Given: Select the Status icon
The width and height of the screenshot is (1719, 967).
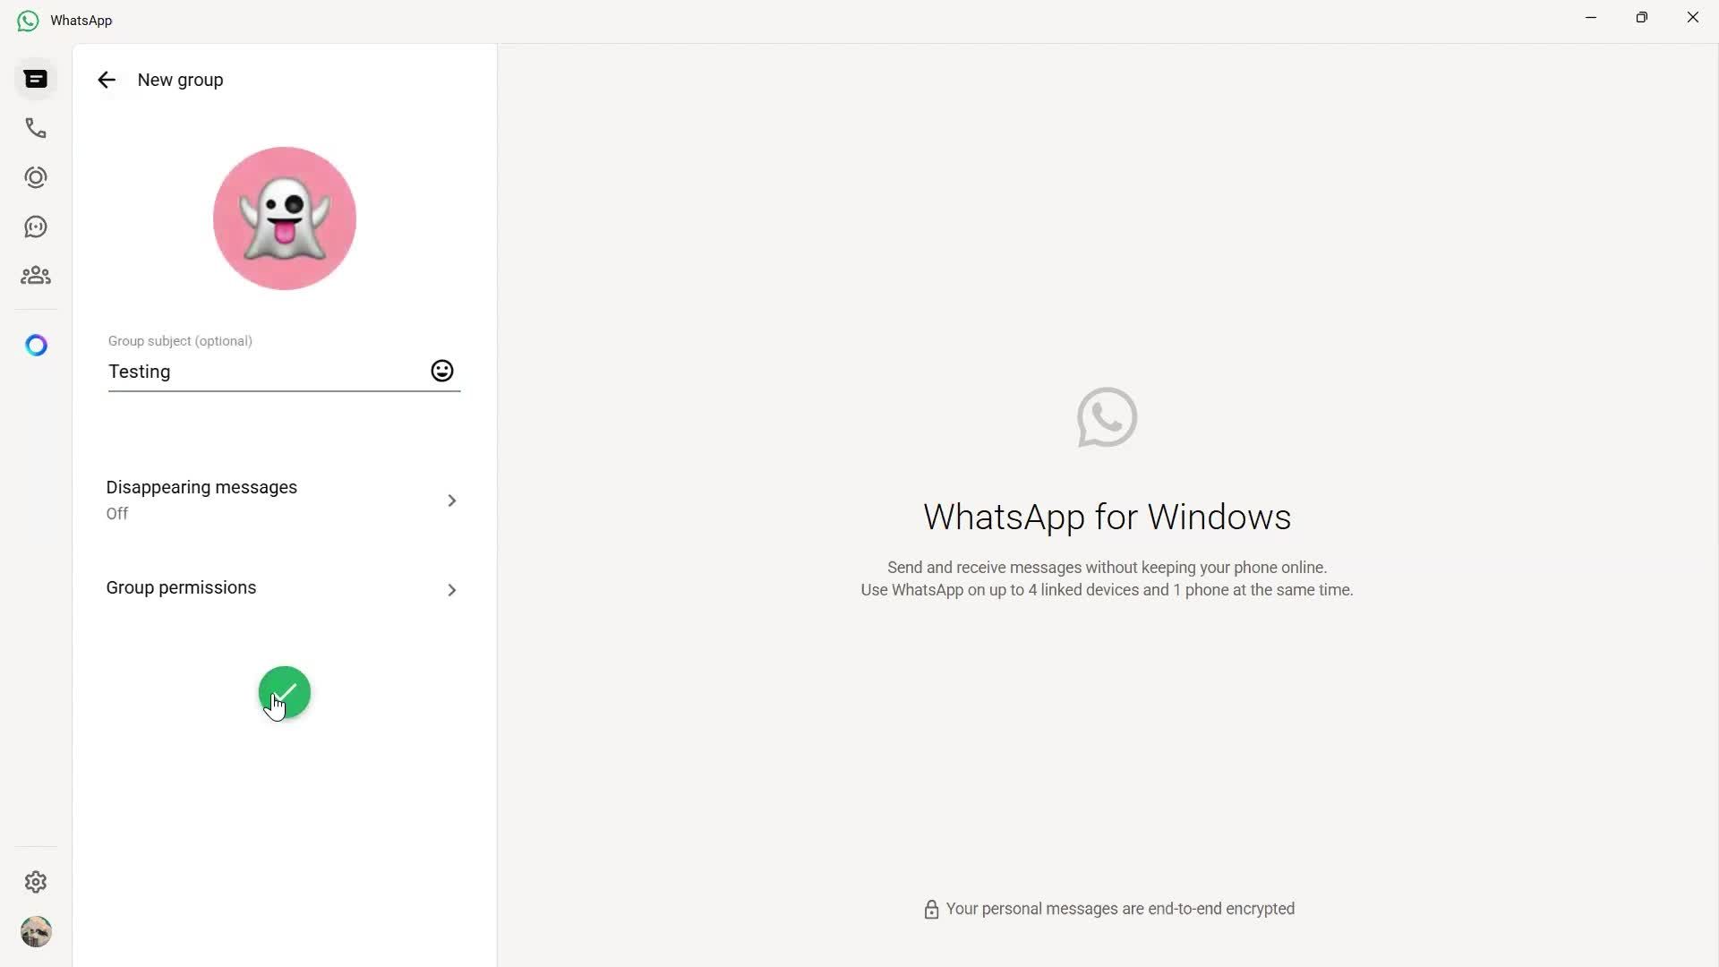Looking at the screenshot, I should point(36,176).
